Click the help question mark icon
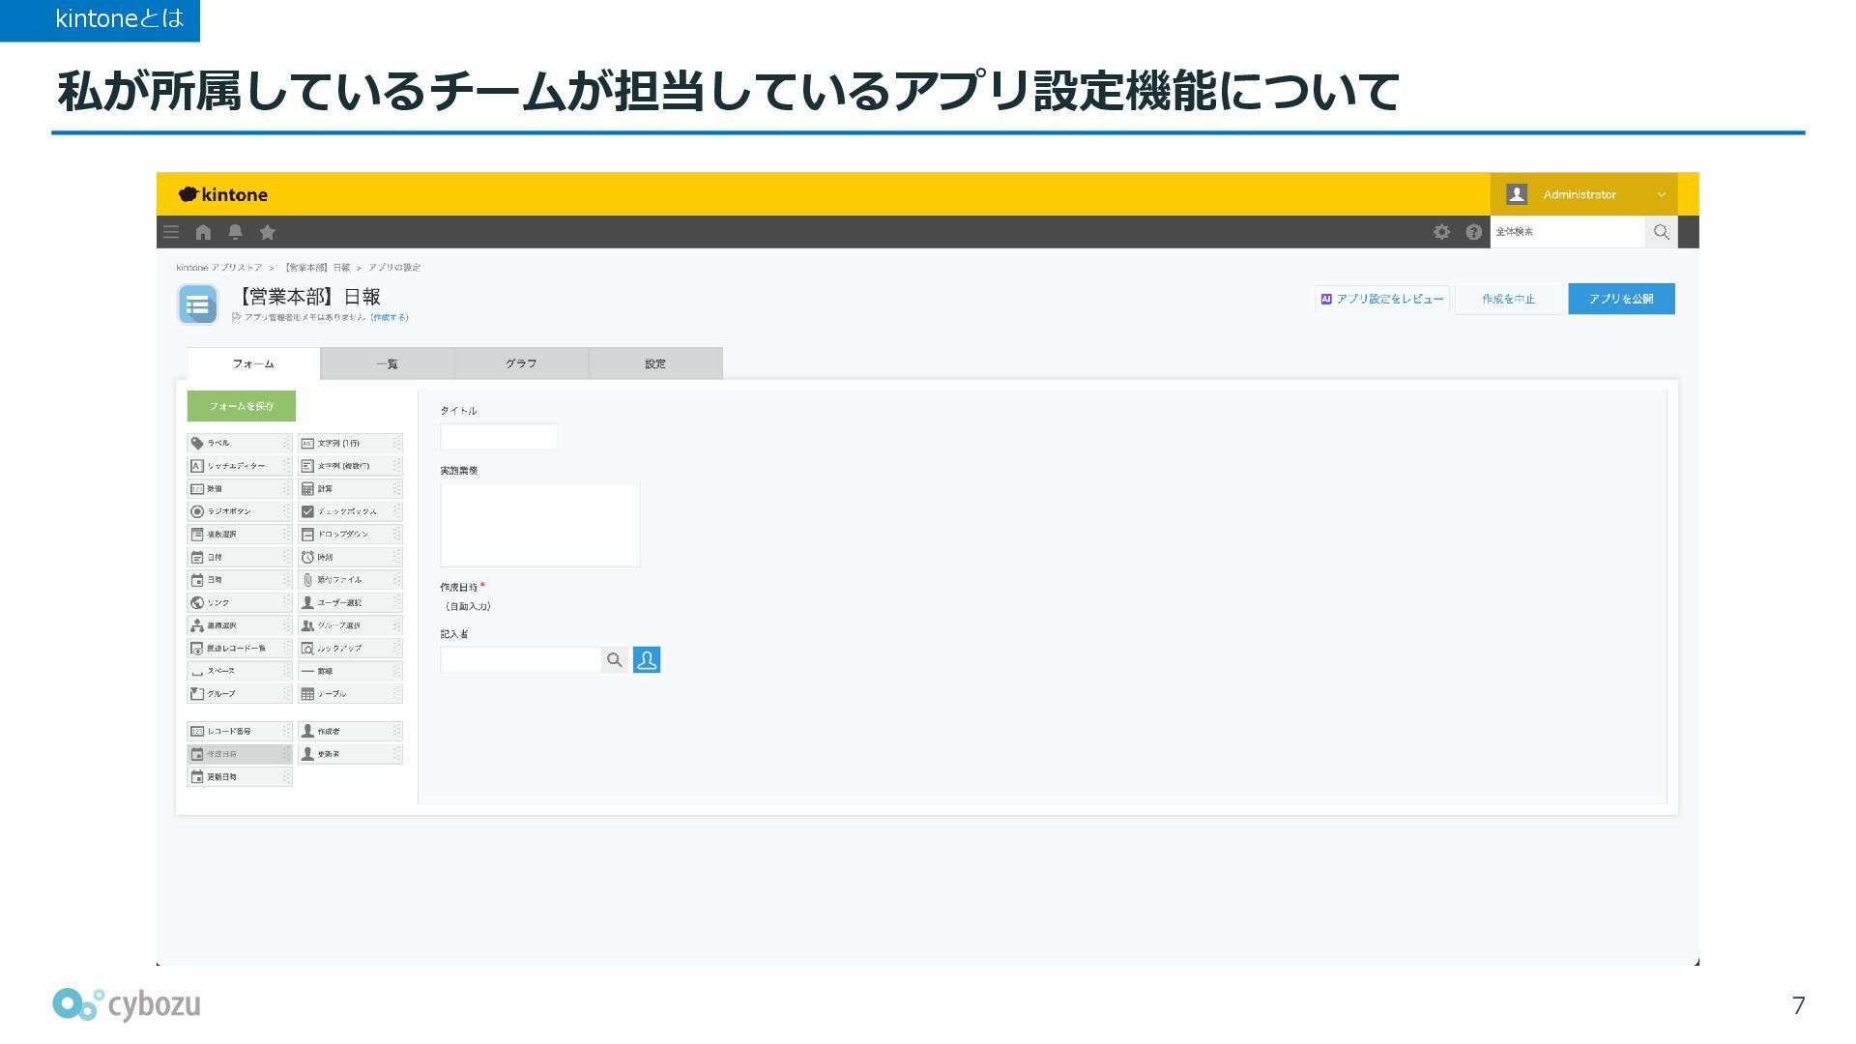The image size is (1856, 1044). click(1473, 232)
